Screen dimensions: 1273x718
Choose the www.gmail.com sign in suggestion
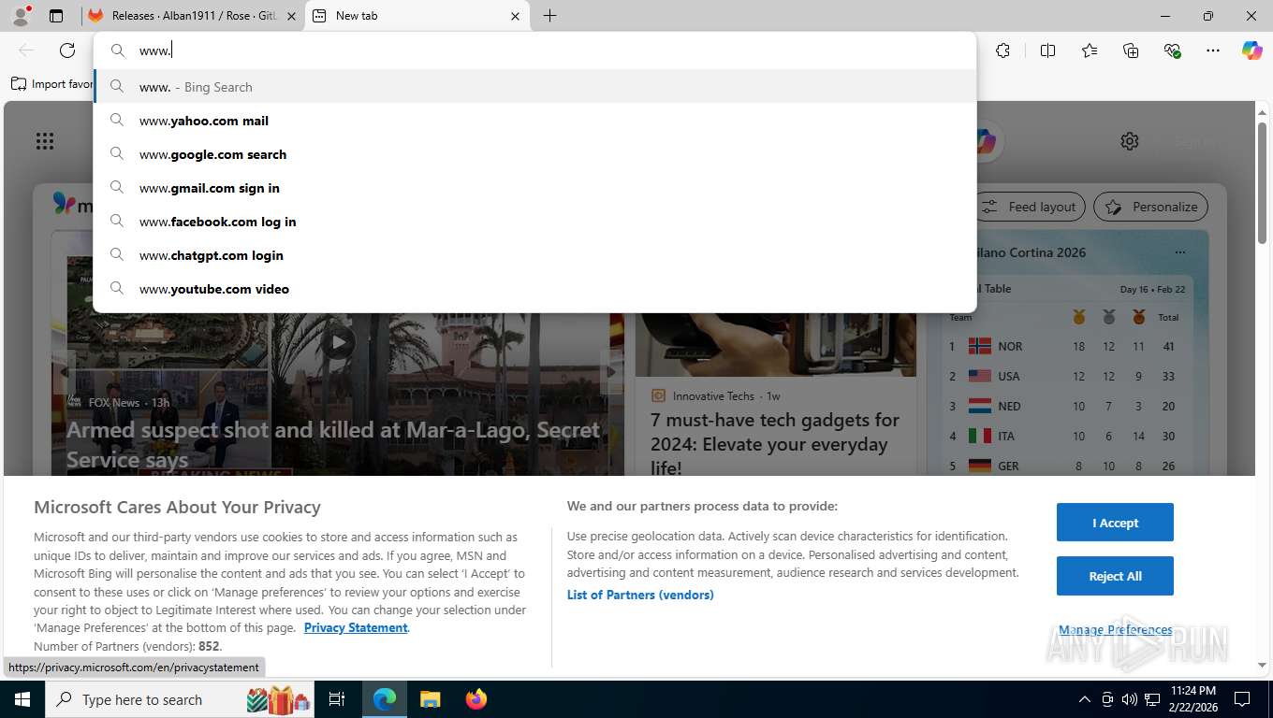[x=534, y=188]
